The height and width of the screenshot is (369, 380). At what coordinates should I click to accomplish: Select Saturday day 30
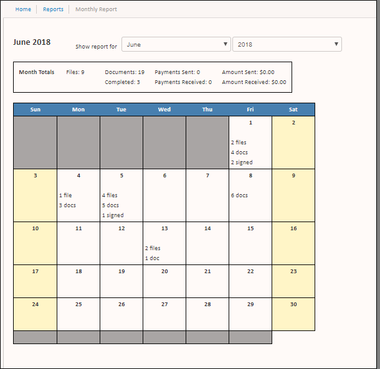point(293,314)
